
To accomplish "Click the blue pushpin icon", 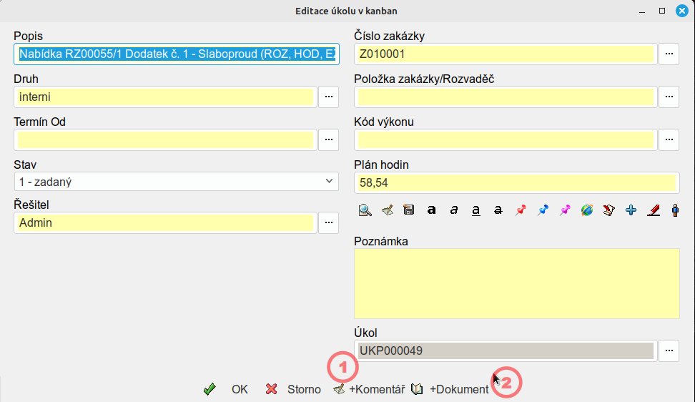I will (x=543, y=210).
